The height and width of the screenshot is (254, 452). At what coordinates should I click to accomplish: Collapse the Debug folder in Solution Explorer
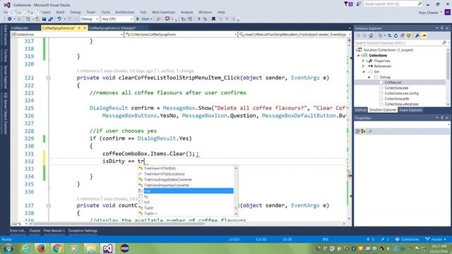[x=369, y=77]
